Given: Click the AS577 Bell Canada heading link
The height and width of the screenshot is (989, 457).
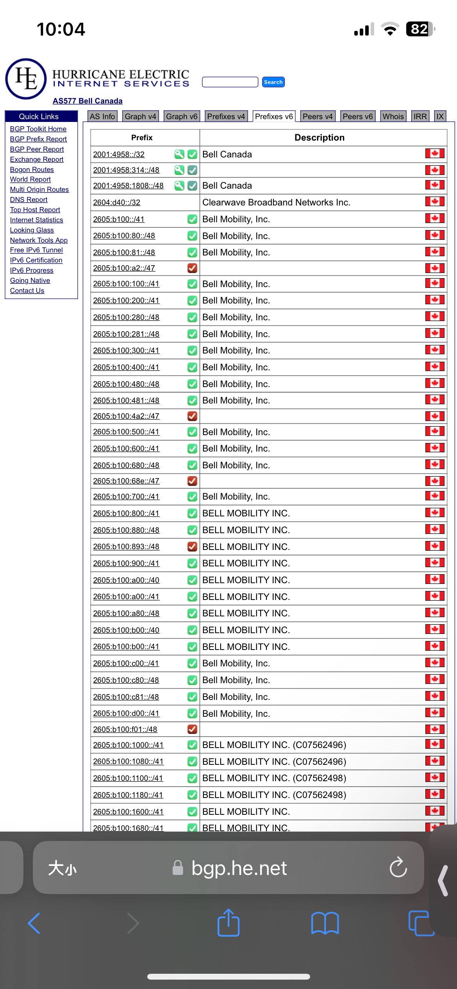Looking at the screenshot, I should click(x=87, y=101).
